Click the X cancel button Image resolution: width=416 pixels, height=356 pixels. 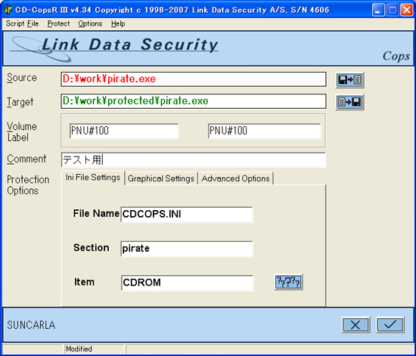click(x=355, y=325)
